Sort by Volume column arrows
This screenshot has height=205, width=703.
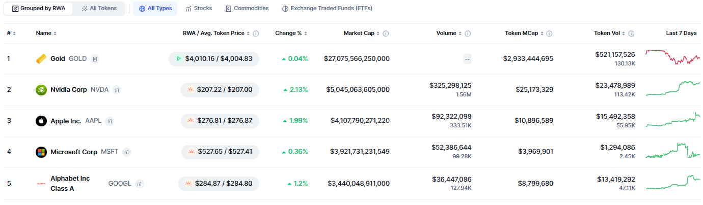point(460,33)
